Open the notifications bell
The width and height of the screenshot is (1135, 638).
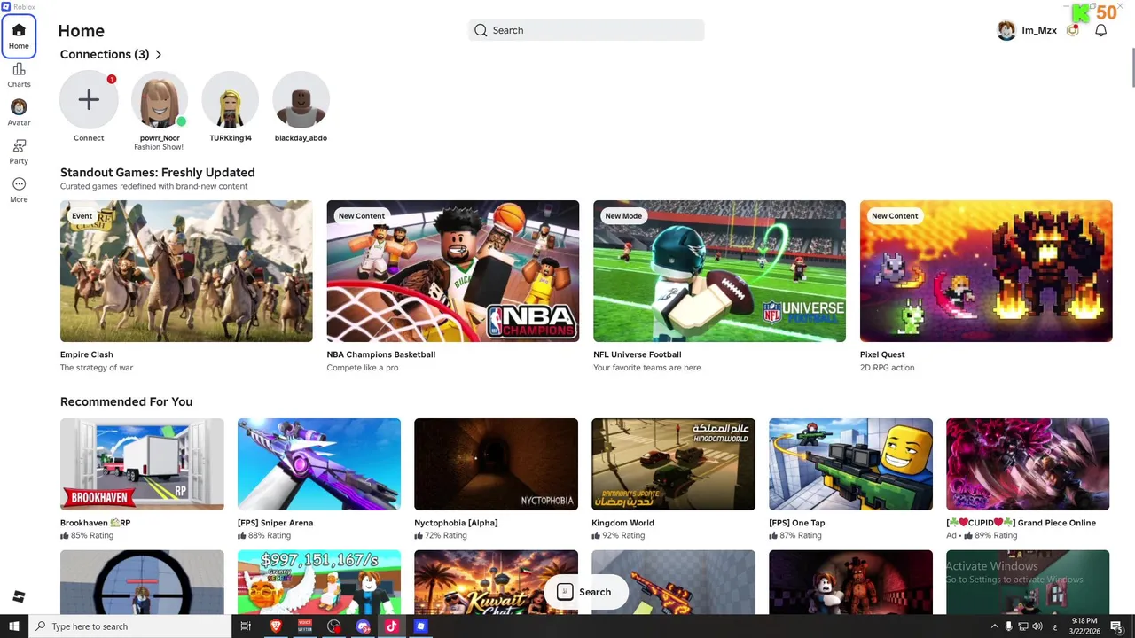pyautogui.click(x=1100, y=30)
